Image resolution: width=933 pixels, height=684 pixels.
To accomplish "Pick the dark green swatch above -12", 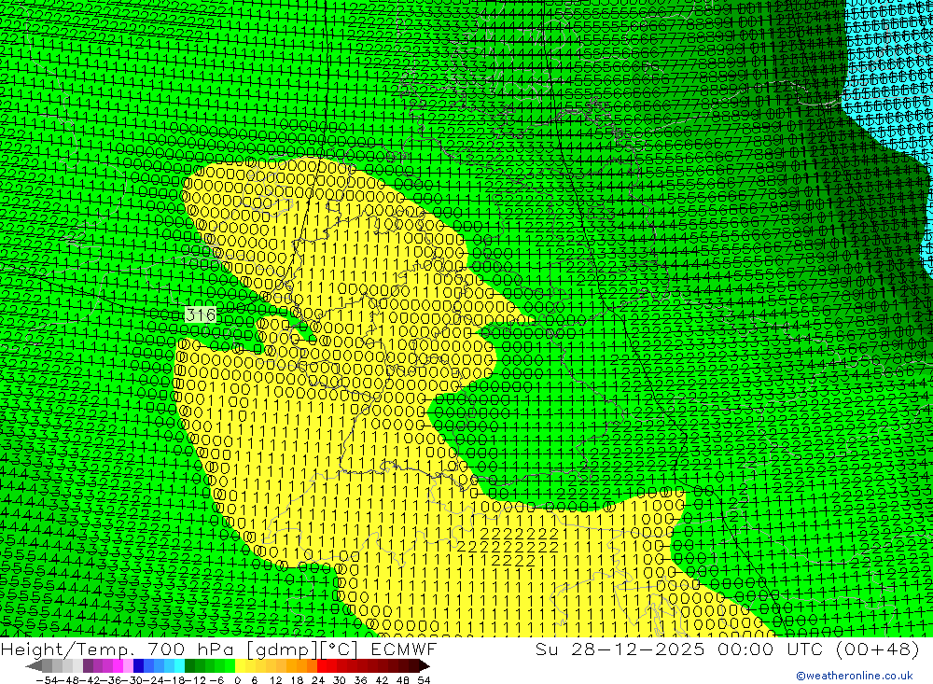I will pos(189,666).
